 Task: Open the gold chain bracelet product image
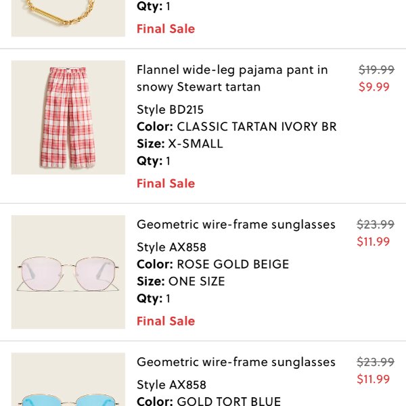(68, 18)
